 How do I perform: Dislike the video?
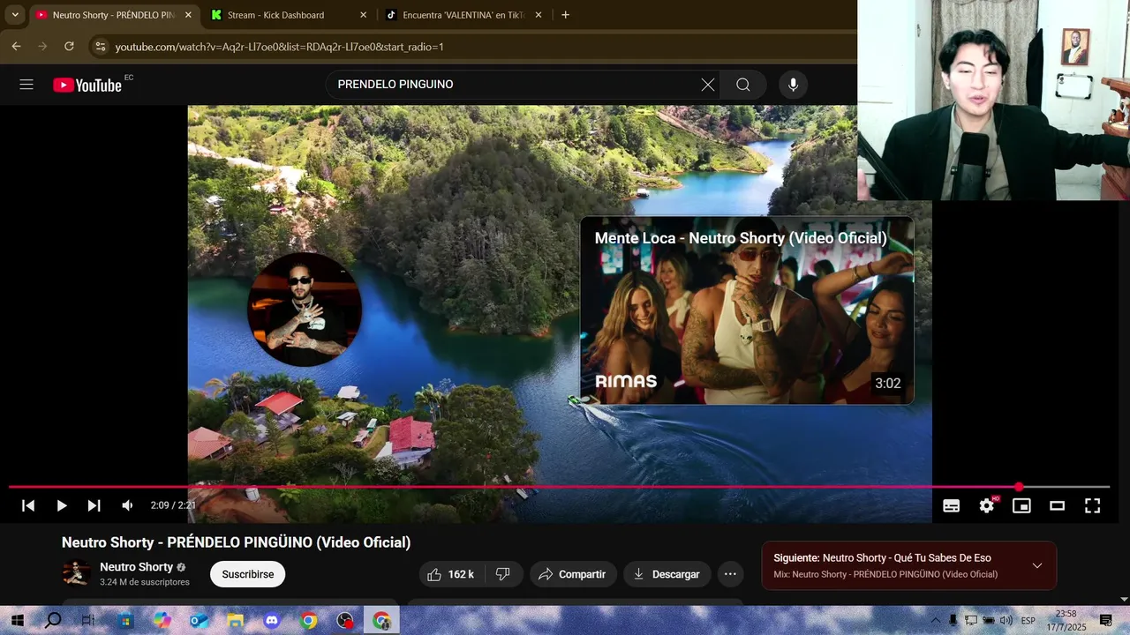click(503, 574)
